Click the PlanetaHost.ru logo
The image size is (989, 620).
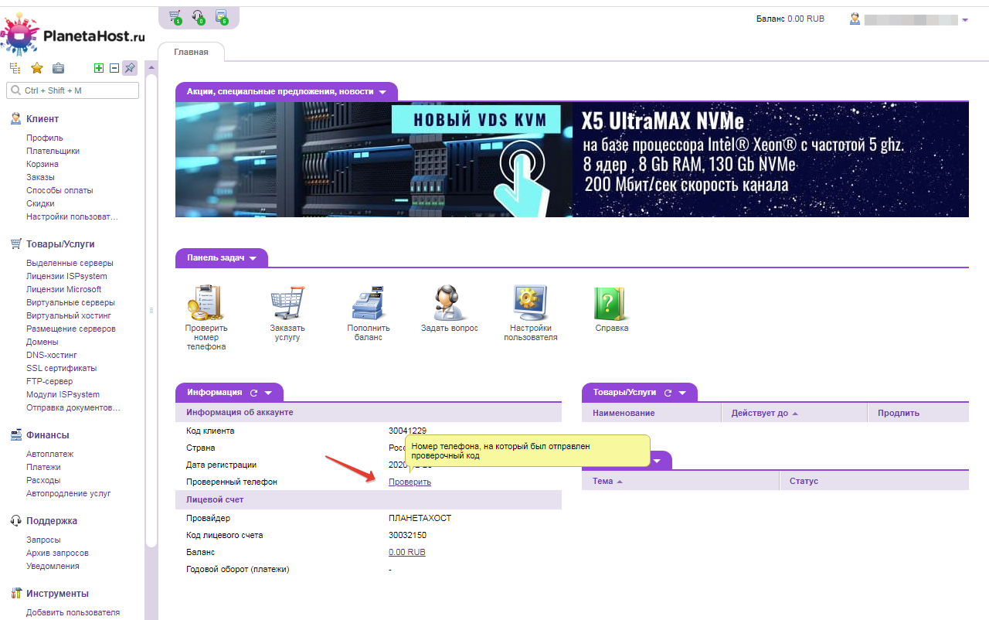(x=73, y=33)
